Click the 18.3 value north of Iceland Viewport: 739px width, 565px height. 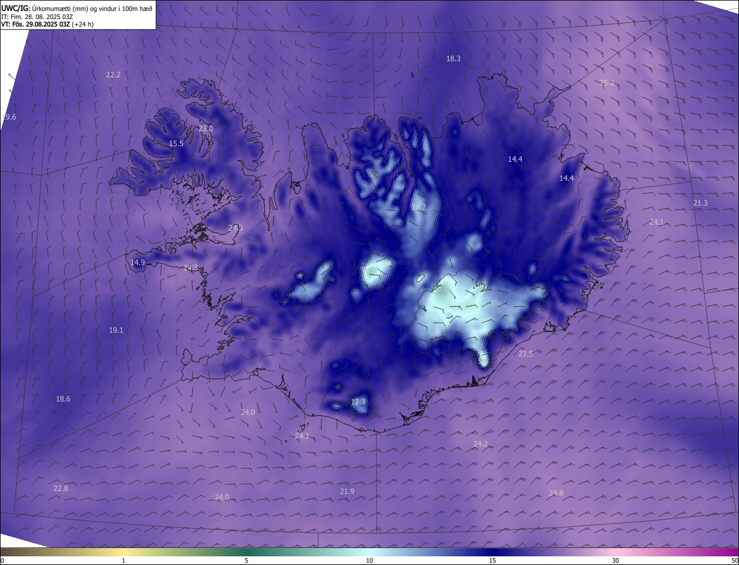(453, 58)
